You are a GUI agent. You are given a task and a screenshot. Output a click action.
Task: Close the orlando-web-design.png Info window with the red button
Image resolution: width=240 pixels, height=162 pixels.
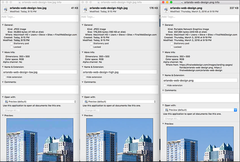click(x=163, y=2)
